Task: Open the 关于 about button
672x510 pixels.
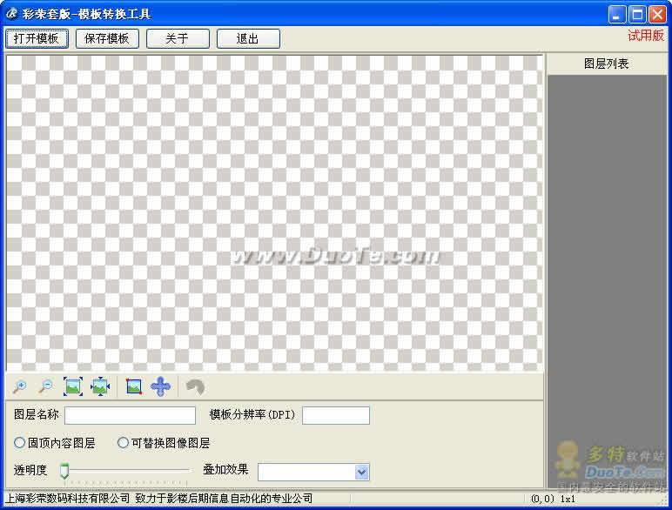Action: [178, 38]
